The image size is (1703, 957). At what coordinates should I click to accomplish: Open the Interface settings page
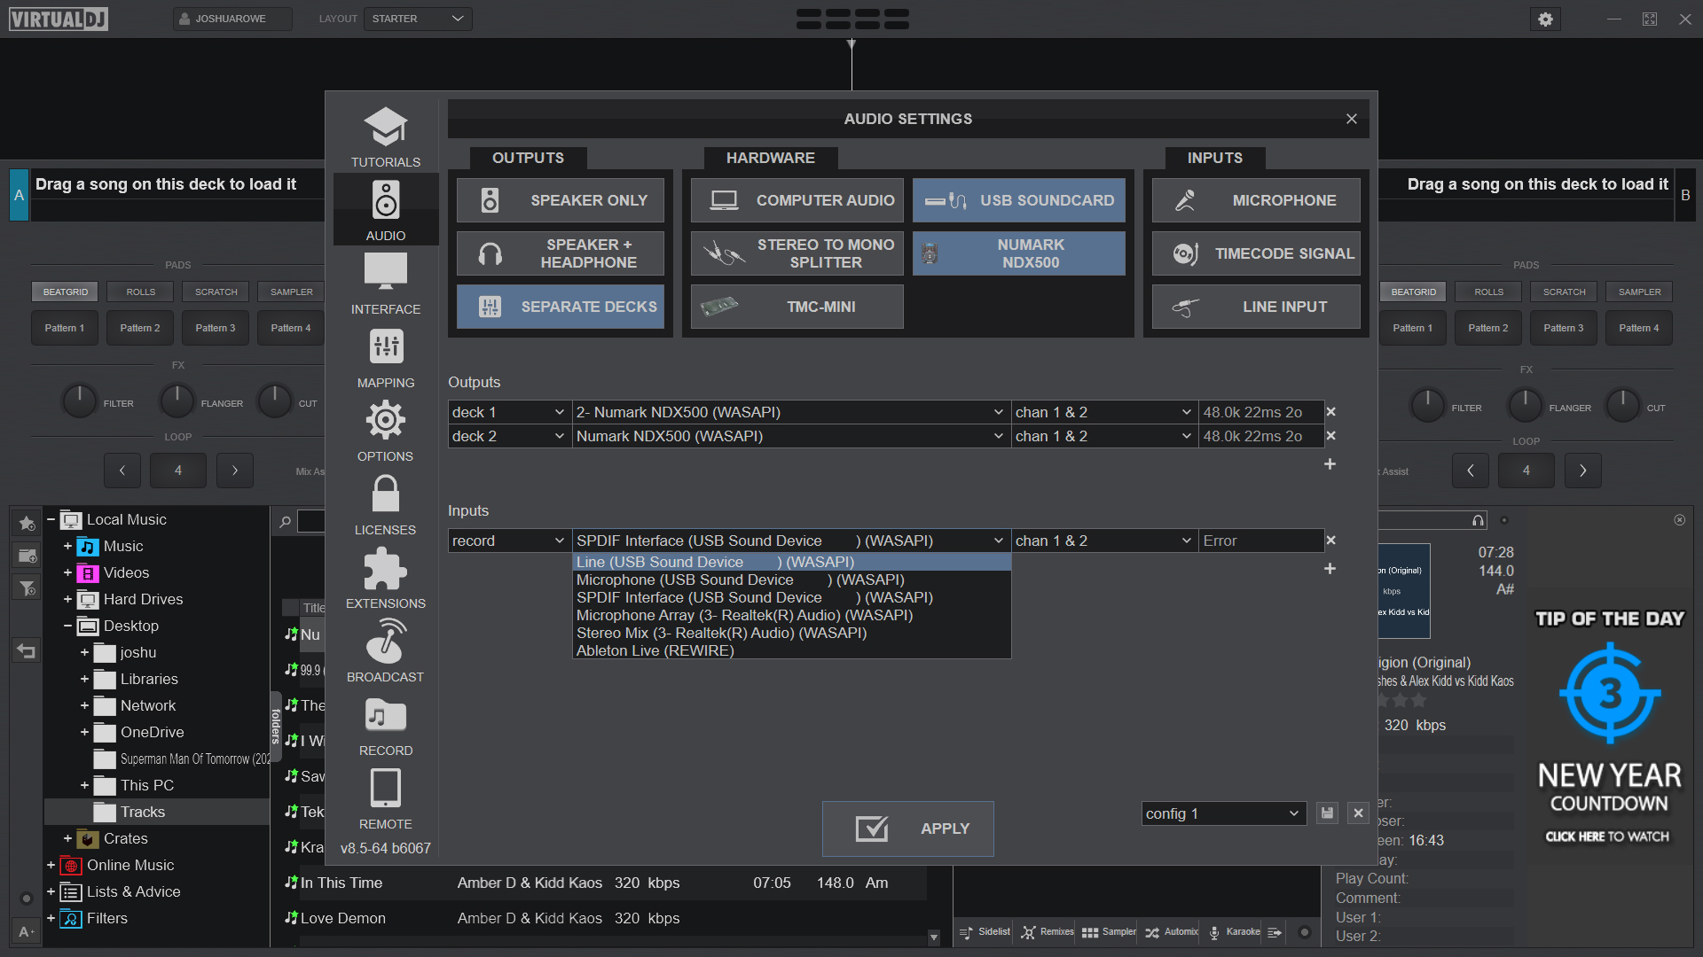pos(385,284)
